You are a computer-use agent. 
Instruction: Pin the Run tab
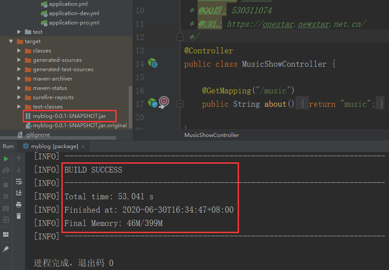6,249
